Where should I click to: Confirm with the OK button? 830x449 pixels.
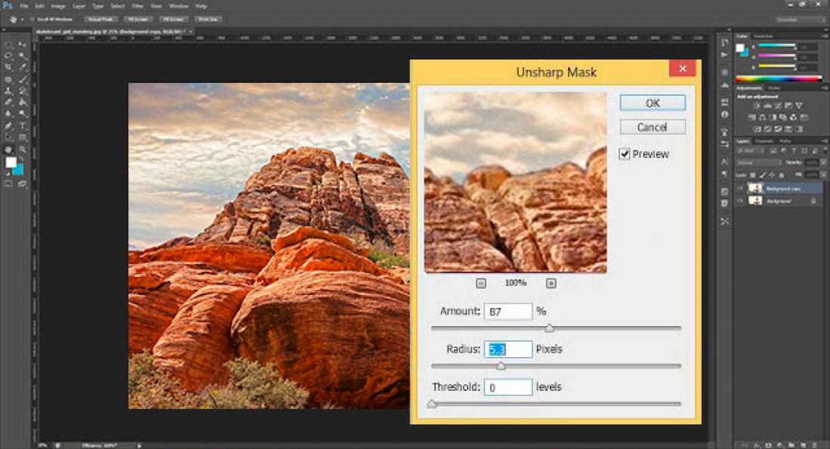point(651,103)
